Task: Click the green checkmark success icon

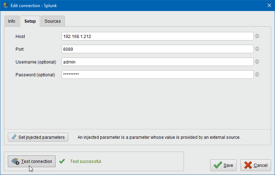Action: click(x=62, y=161)
